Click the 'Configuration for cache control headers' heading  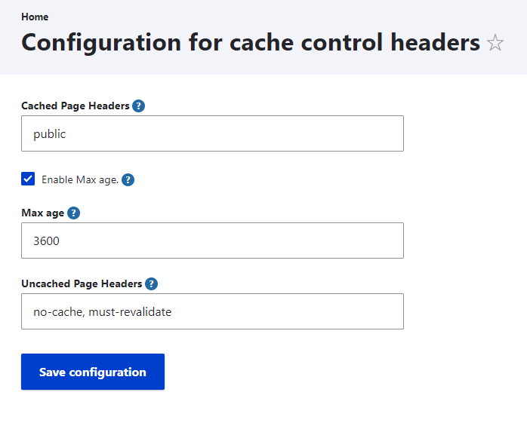click(x=251, y=42)
